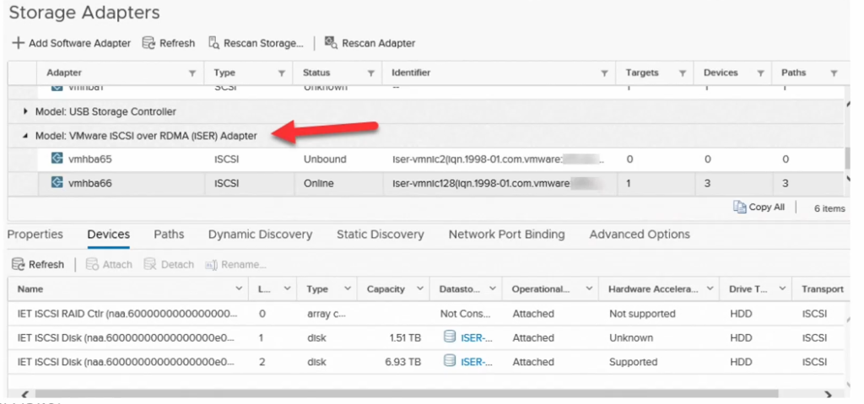
Task: Click Rescan Adapter button label
Action: coord(379,43)
